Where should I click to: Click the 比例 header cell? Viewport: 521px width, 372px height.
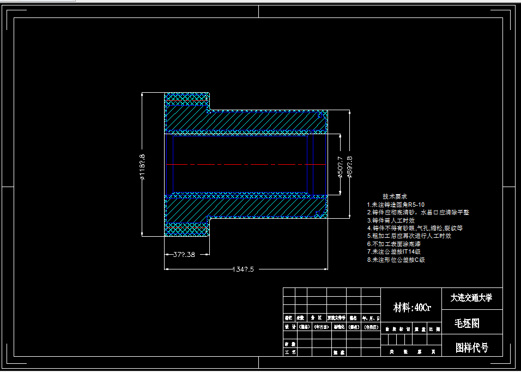pos(434,329)
